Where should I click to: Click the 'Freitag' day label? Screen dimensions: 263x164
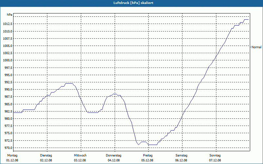tap(148, 155)
